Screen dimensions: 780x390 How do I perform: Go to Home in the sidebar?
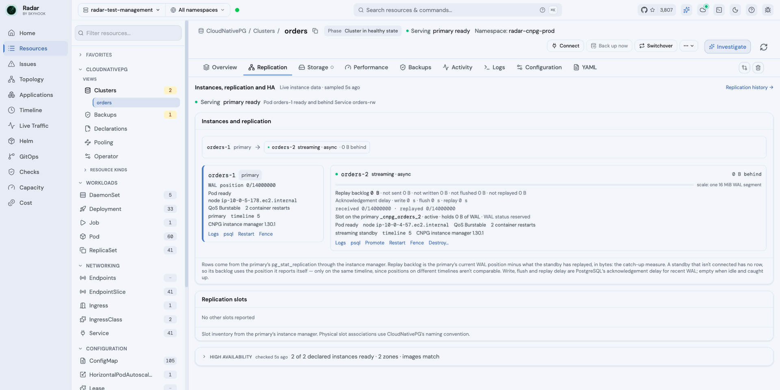coord(35,33)
